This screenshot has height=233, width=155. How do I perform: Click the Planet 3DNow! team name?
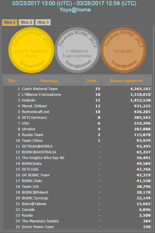(35, 106)
